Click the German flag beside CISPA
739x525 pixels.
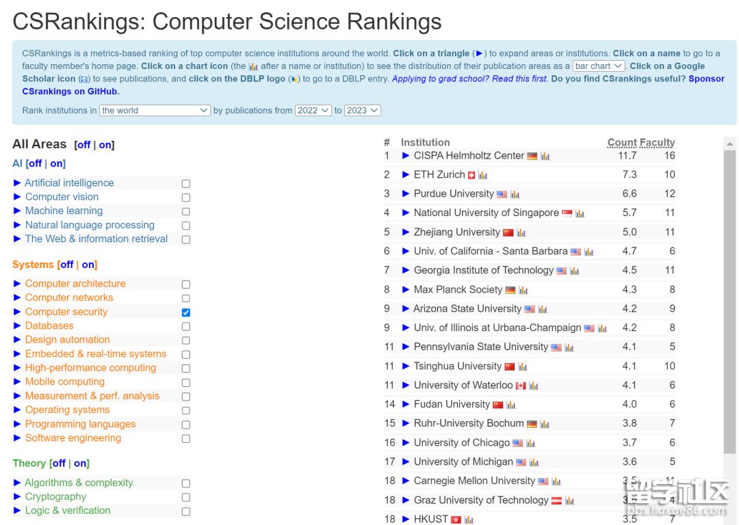point(532,157)
